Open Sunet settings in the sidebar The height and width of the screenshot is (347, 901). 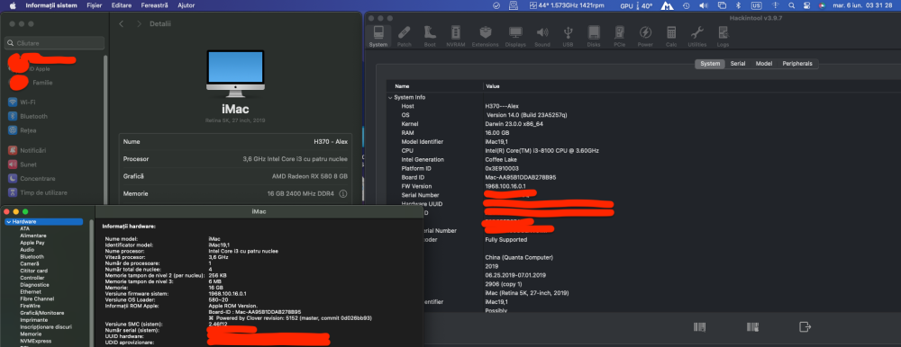tap(28, 164)
